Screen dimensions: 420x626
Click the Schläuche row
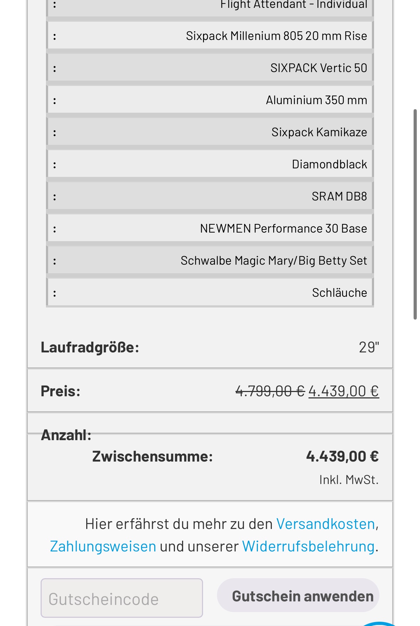(210, 293)
